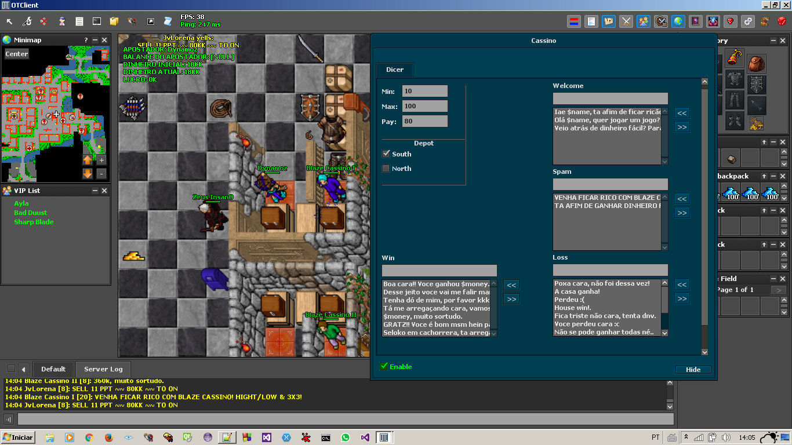Click the sword and shield combat controls icon
Viewport: 792px width, 445px height.
661,21
